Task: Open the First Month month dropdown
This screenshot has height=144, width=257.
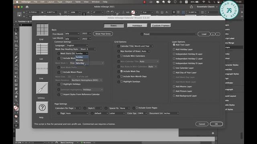Action: coord(72,34)
